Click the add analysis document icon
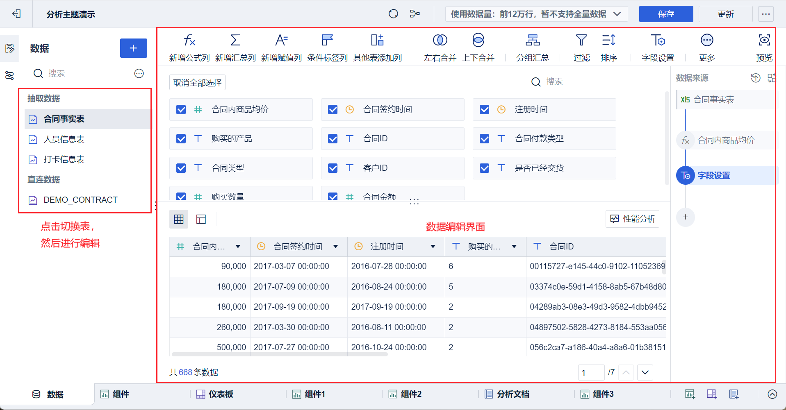 pos(734,394)
